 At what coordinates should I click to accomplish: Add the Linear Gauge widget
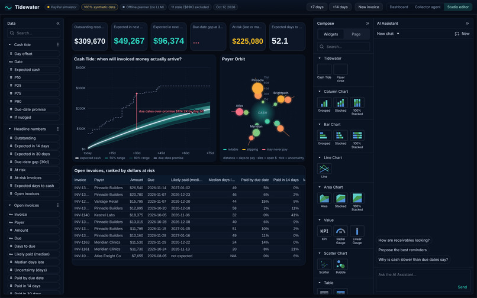(357, 231)
